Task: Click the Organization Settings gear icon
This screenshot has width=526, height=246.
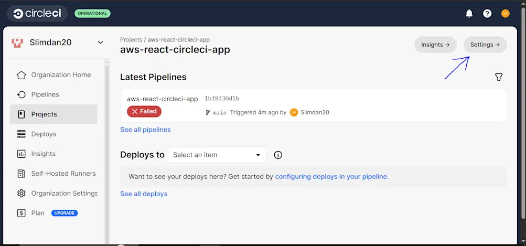Action: [21, 194]
